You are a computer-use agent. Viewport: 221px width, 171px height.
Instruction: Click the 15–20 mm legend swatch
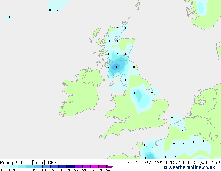54,166
